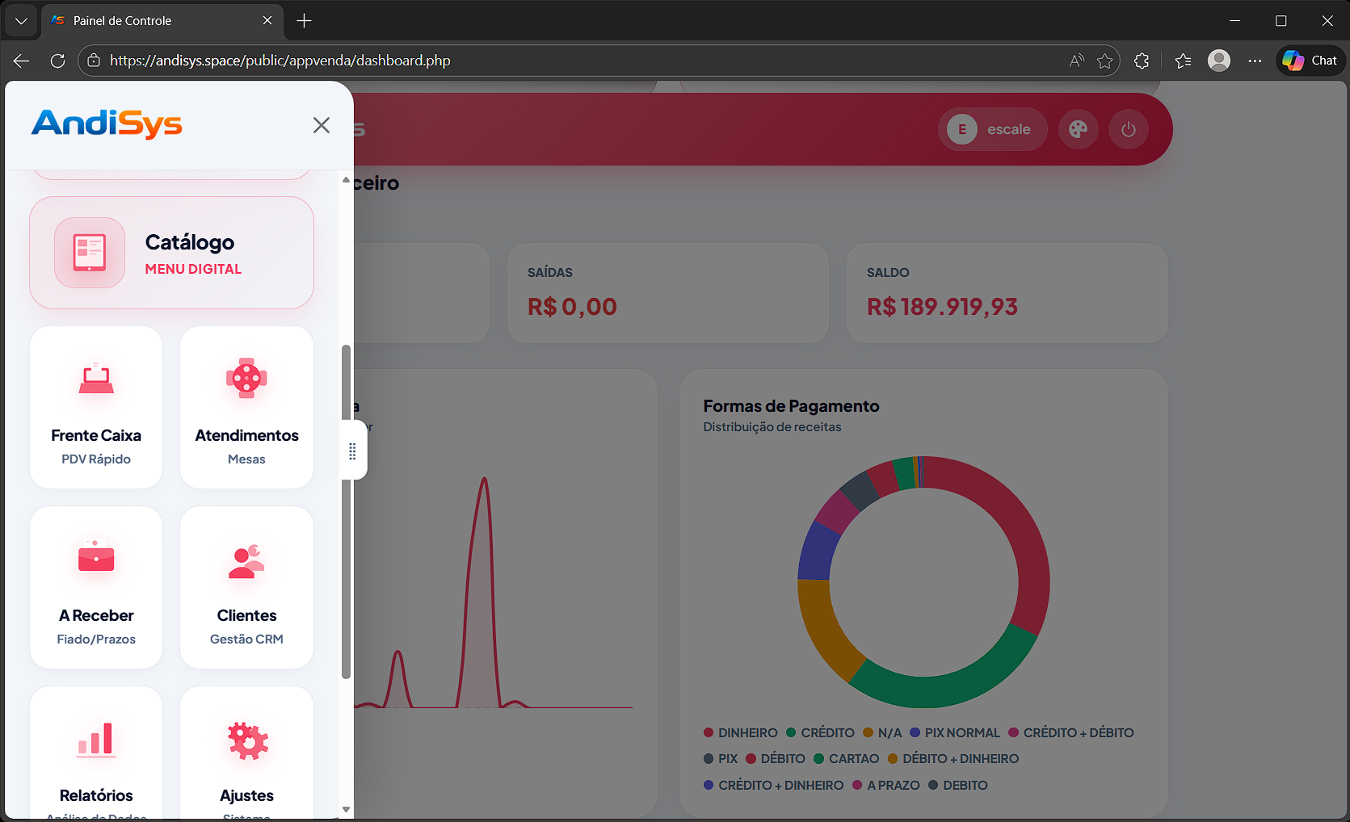The width and height of the screenshot is (1350, 822).
Task: Open Copilot Chat in the browser
Action: pyautogui.click(x=1310, y=61)
